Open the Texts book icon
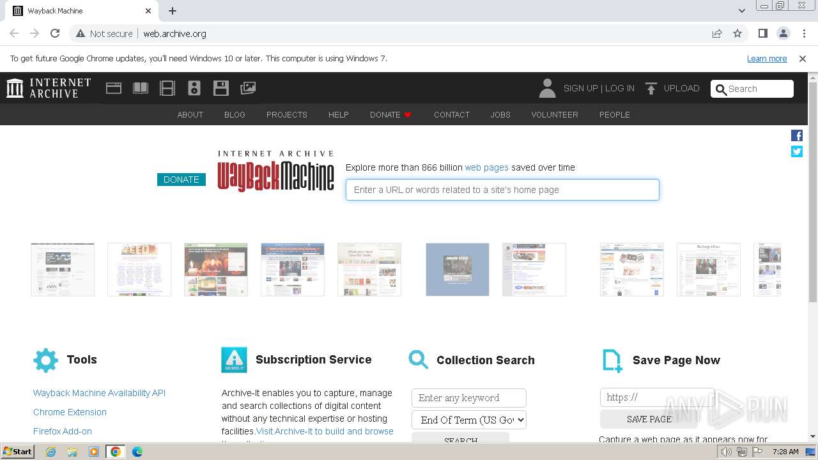 click(x=141, y=88)
